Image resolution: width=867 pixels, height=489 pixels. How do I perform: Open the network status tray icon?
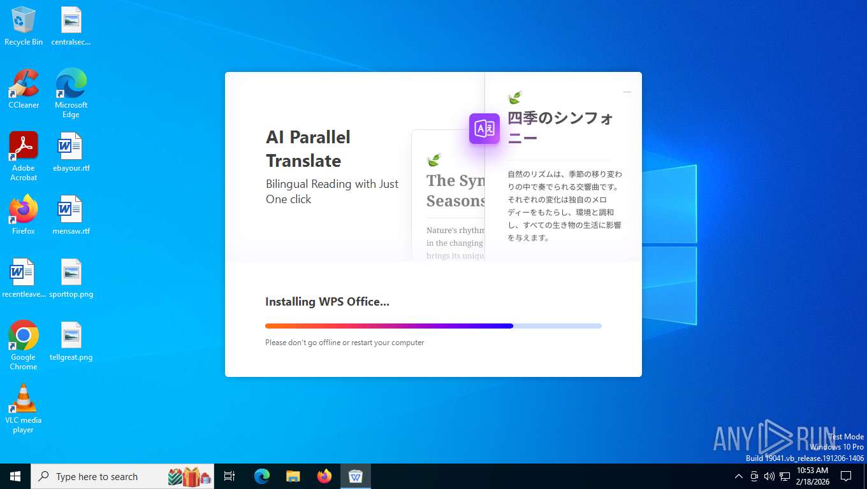click(x=785, y=476)
